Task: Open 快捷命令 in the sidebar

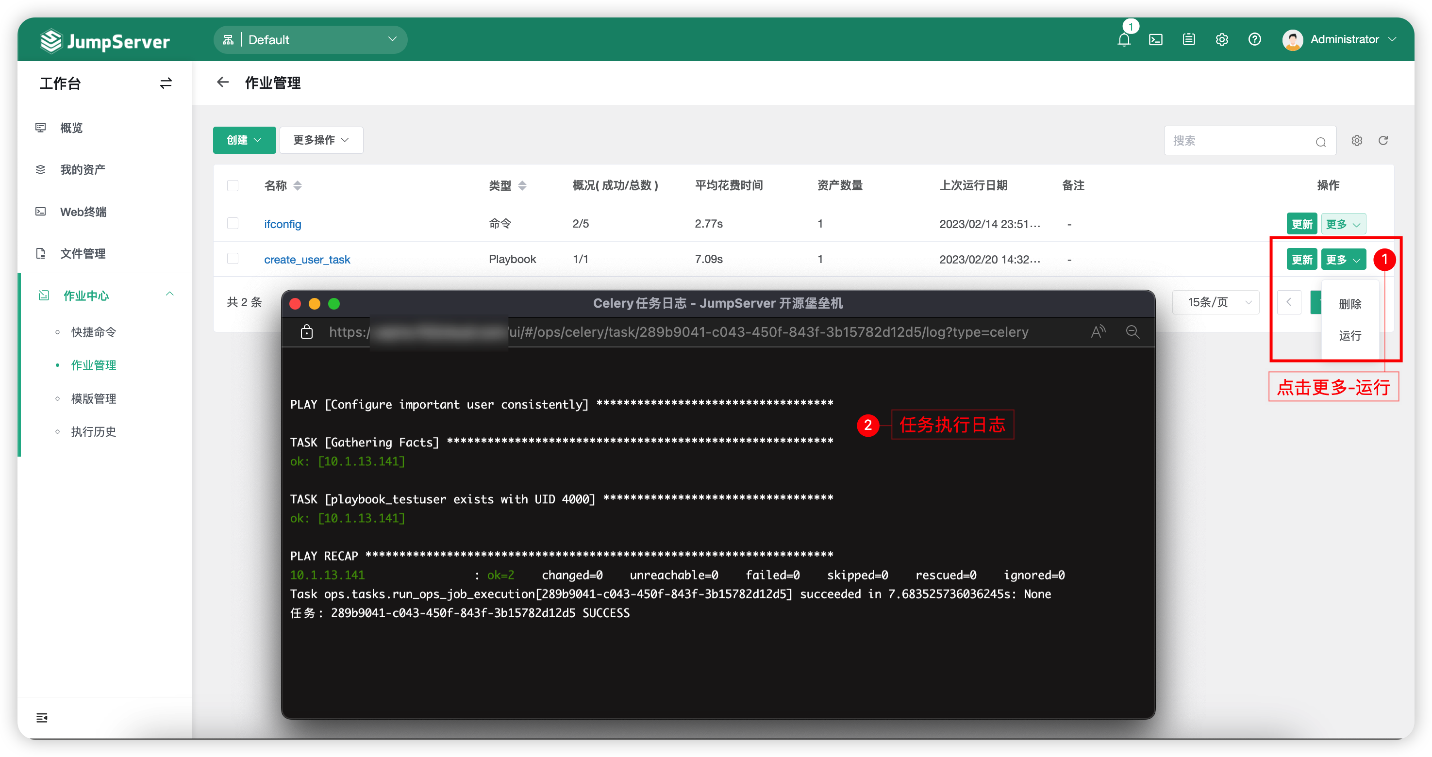Action: (93, 332)
